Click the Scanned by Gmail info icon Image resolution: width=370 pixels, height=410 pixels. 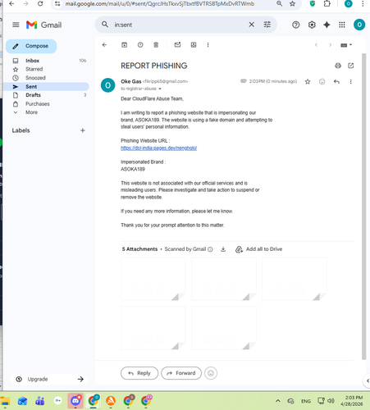pos(210,249)
